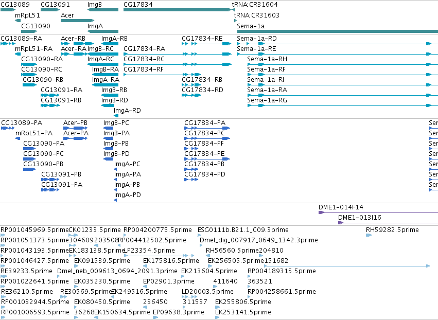Click the CG13091-RB transcript label
Image resolution: width=438 pixels, height=320 pixels.
click(61, 100)
